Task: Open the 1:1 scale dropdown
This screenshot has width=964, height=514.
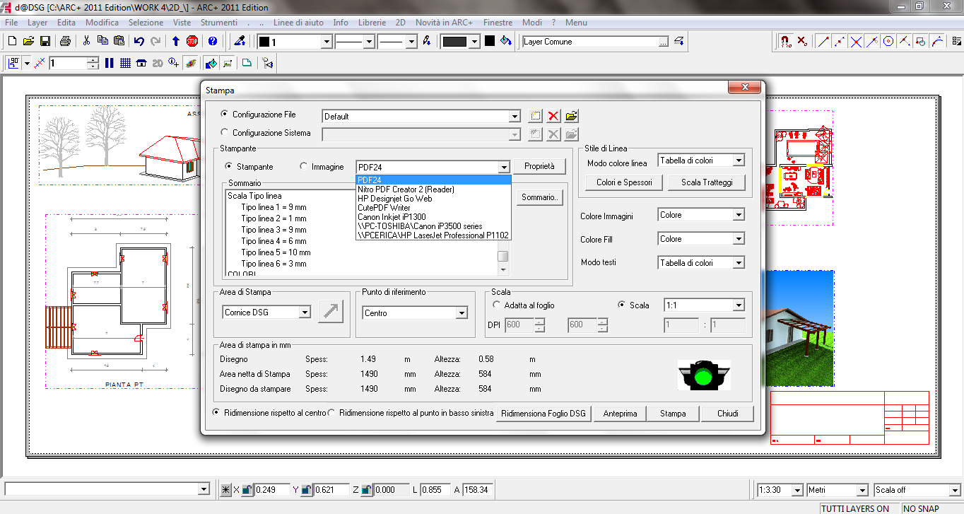Action: pyautogui.click(x=739, y=305)
